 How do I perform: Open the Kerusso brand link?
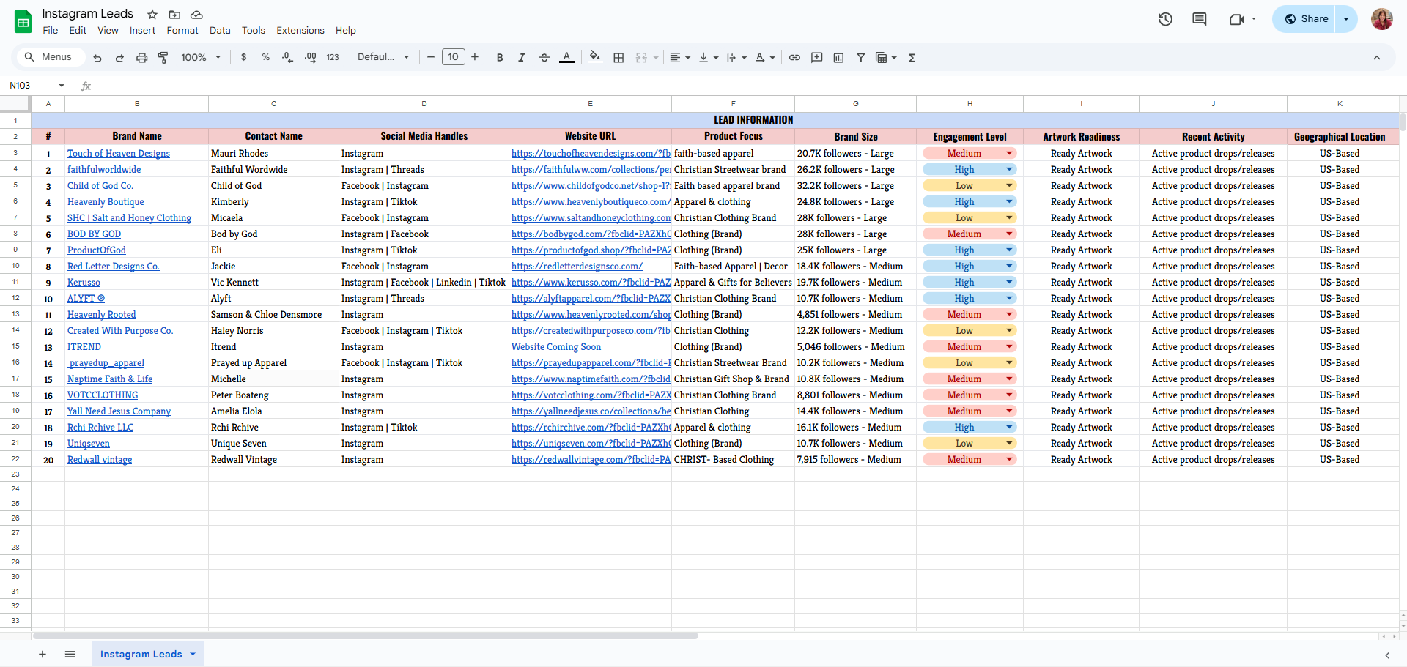pyautogui.click(x=84, y=283)
